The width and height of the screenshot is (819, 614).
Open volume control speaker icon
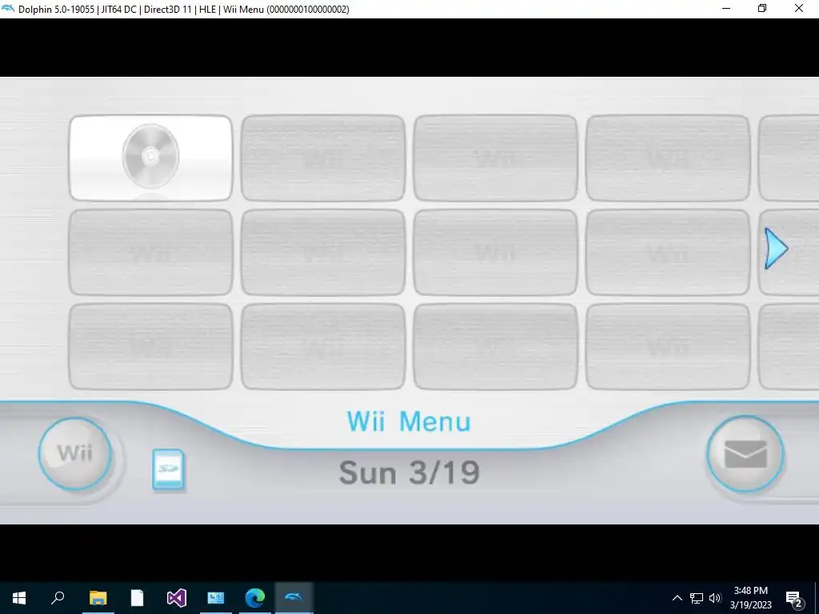(x=715, y=598)
